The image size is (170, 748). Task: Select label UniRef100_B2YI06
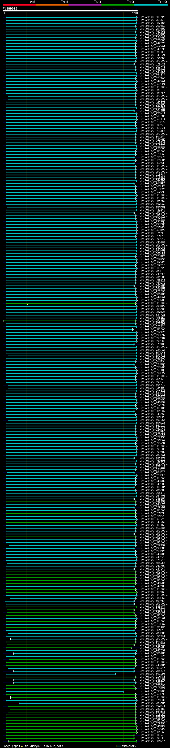pyautogui.click(x=152, y=78)
